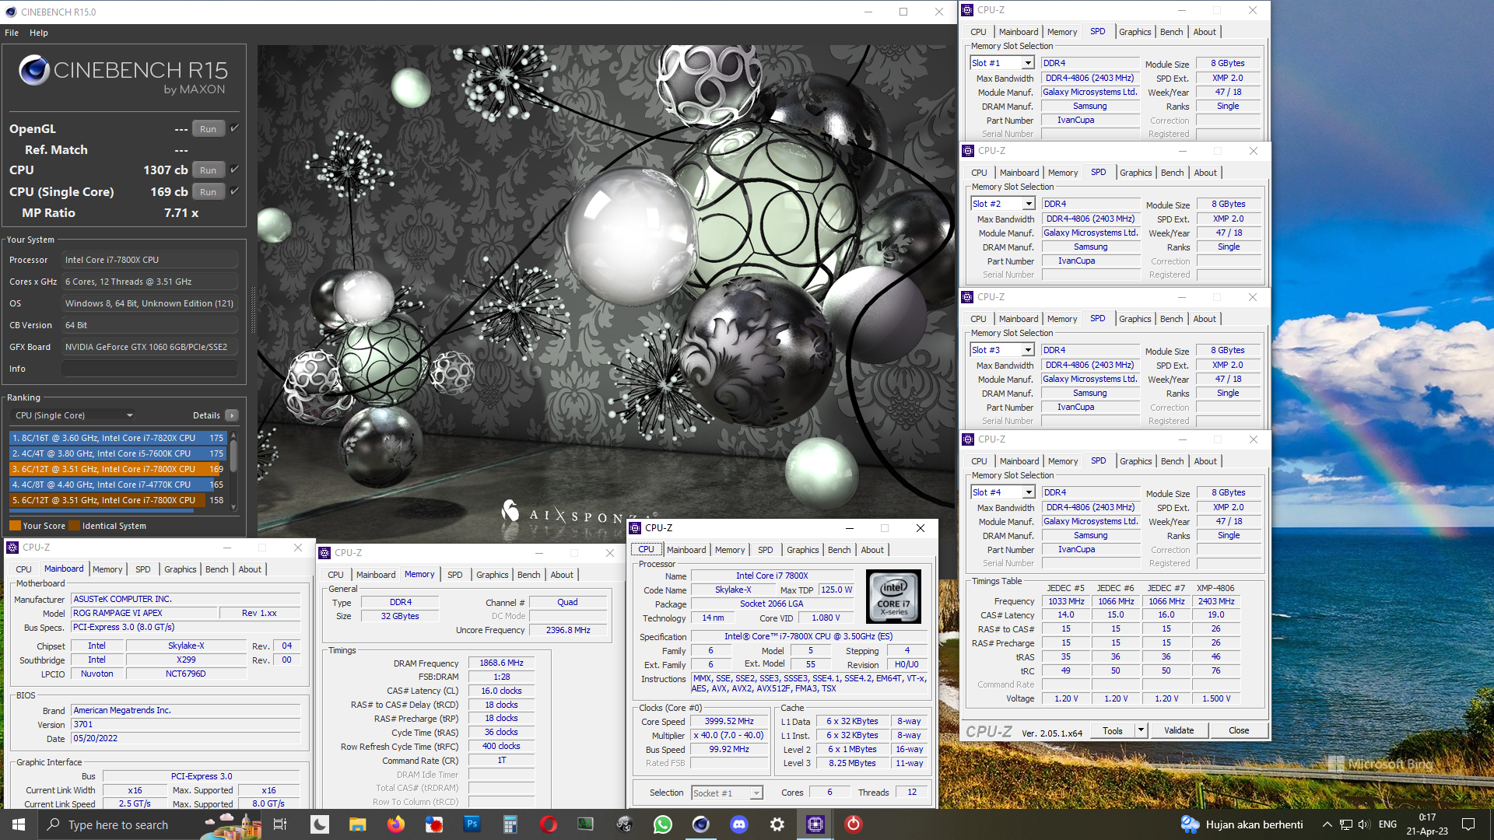This screenshot has width=1494, height=840.
Task: Toggle the CPU (Single Core) test checkmark
Action: click(x=235, y=191)
